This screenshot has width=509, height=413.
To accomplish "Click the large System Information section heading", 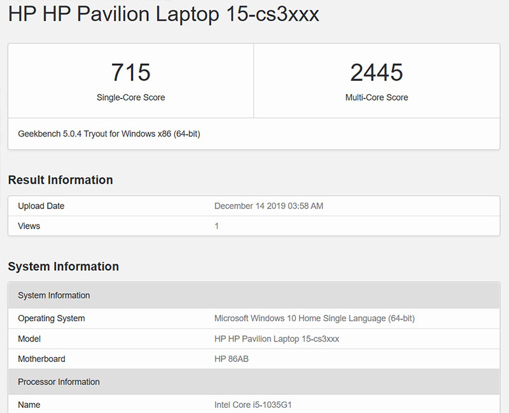I will 63,266.
